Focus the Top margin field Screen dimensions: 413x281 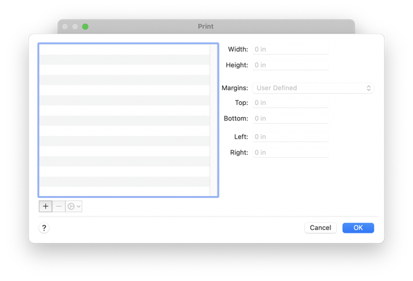290,102
